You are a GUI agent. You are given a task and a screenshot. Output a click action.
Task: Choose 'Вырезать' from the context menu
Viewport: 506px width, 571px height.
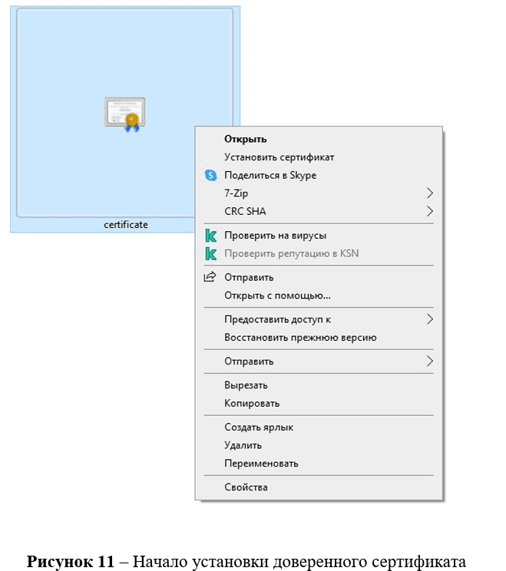[246, 385]
